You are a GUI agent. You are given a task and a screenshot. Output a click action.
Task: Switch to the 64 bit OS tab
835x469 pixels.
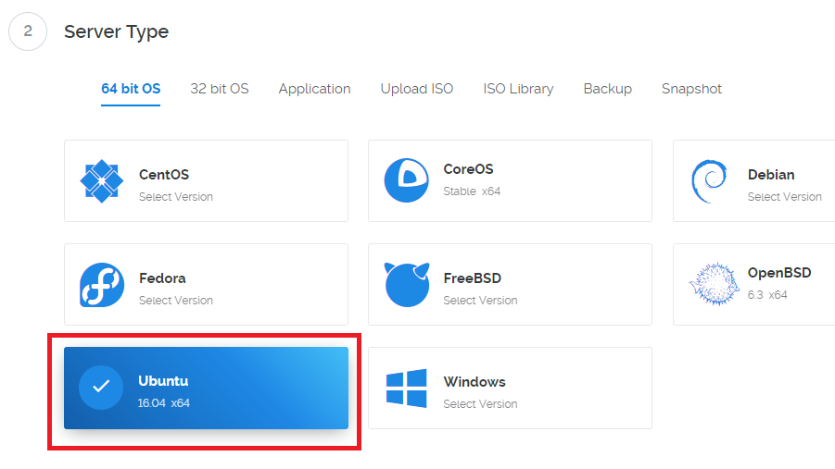[x=131, y=89]
